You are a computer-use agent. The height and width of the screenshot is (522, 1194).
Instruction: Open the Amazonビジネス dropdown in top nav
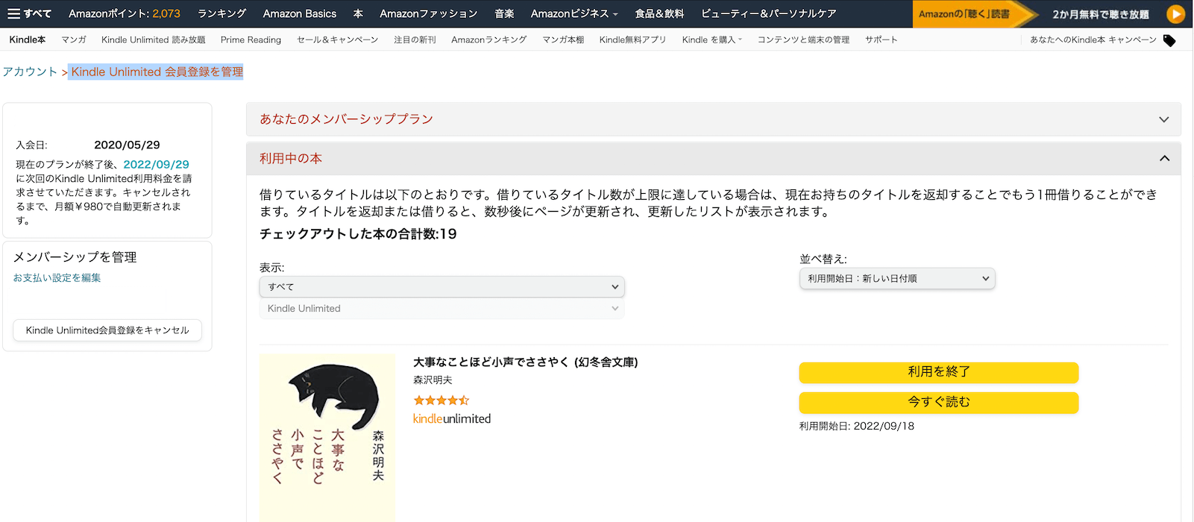(x=574, y=13)
